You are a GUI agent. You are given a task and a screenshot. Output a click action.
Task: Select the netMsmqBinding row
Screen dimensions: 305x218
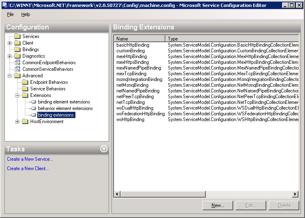click(206, 85)
